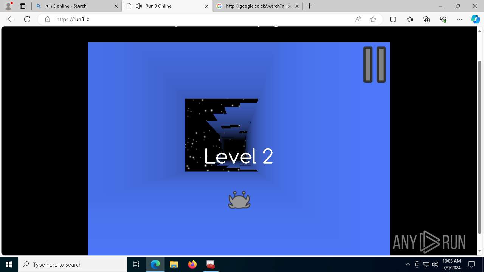The image size is (484, 272).
Task: Go back to the previous page
Action: point(11,19)
